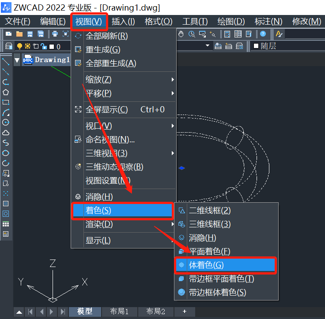325x319 pixels.
Task: Select the construction line (dashed line) tool
Action: (6, 72)
